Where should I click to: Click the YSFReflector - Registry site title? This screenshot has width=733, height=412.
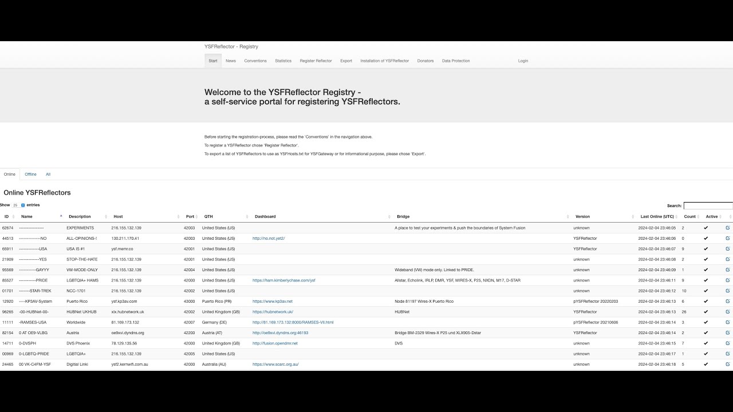(x=231, y=46)
